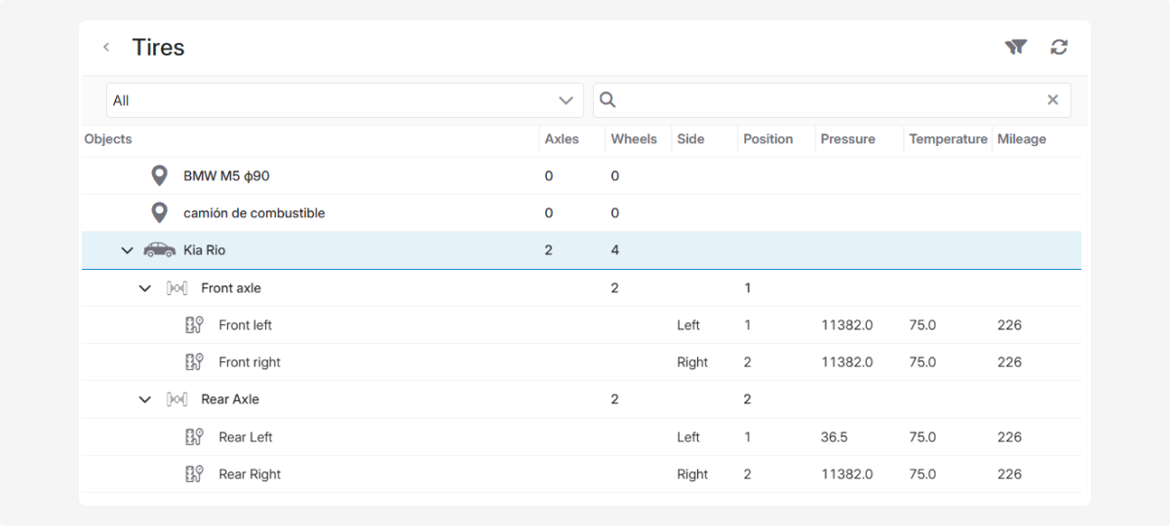1170x526 pixels.
Task: Clear the search field with X
Action: pos(1053,99)
